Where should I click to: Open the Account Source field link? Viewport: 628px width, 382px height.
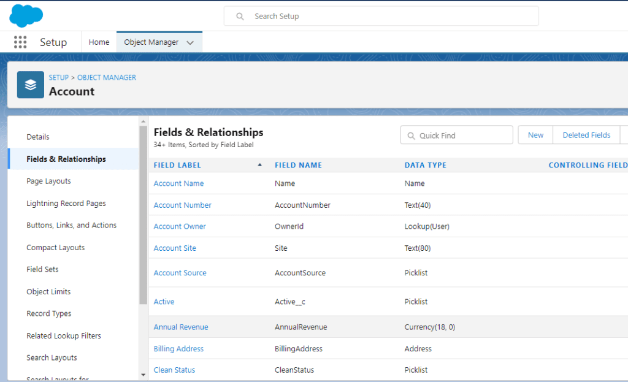tap(180, 273)
